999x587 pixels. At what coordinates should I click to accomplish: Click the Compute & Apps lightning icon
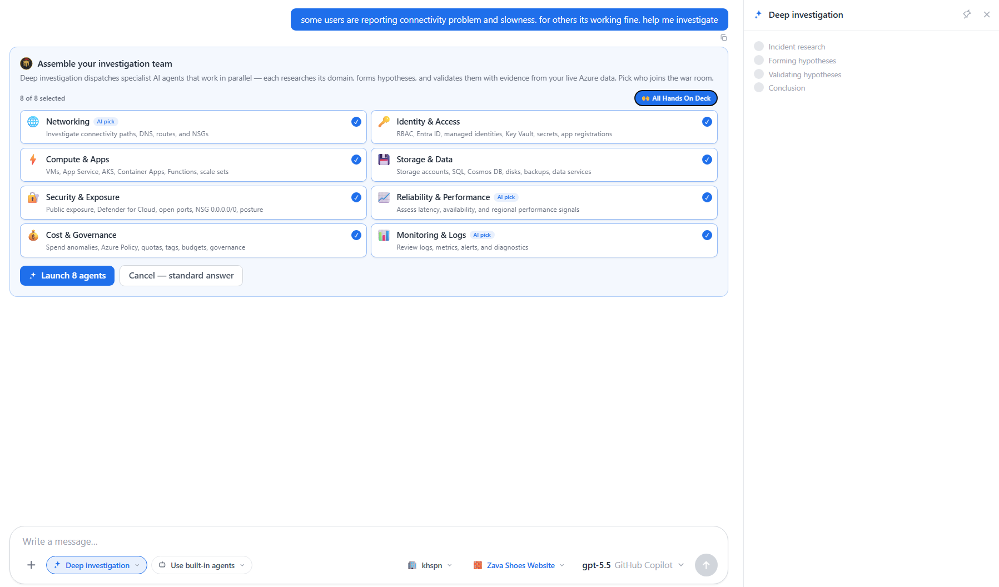[33, 160]
